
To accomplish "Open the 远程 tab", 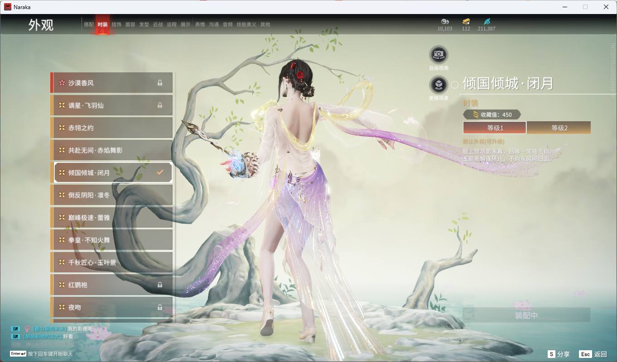I will pyautogui.click(x=172, y=24).
